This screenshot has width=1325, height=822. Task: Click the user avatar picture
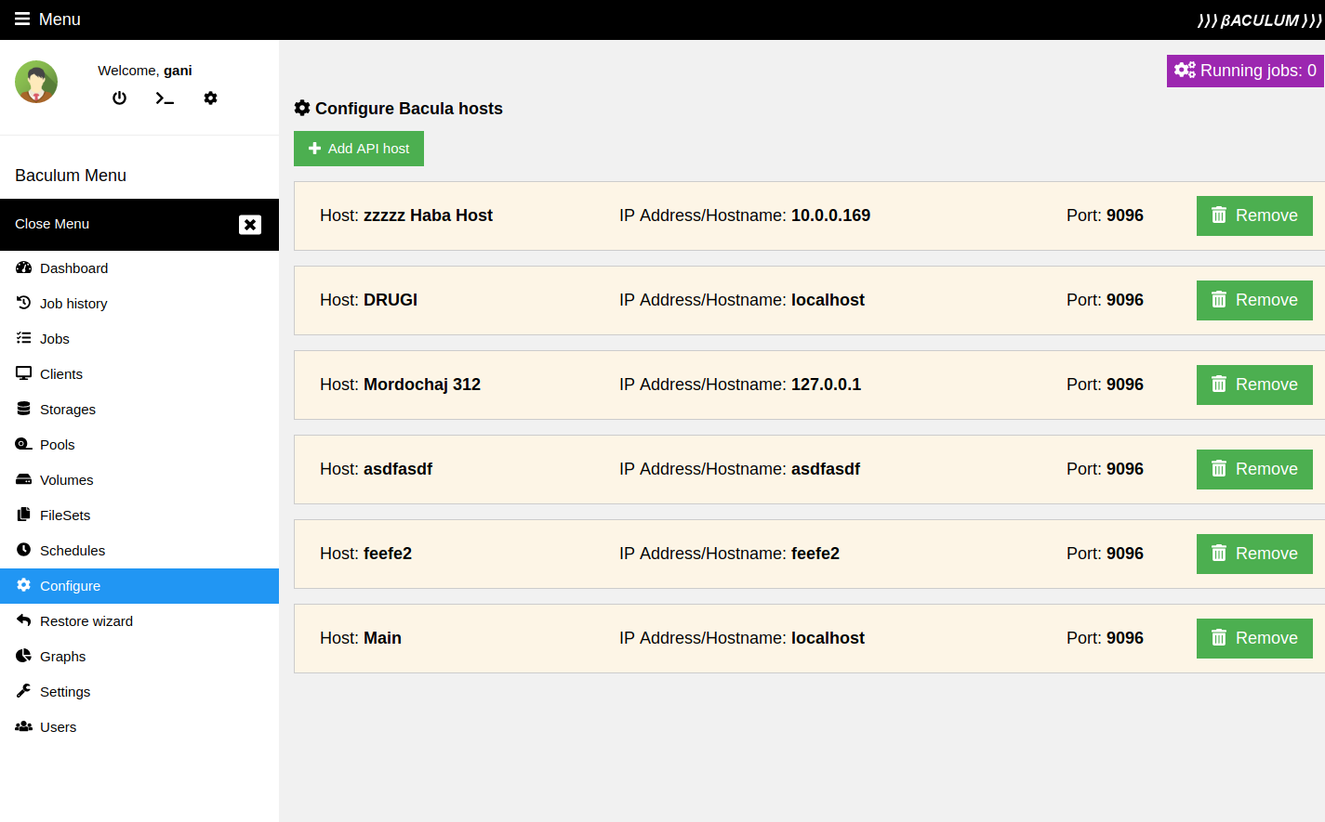pos(36,82)
